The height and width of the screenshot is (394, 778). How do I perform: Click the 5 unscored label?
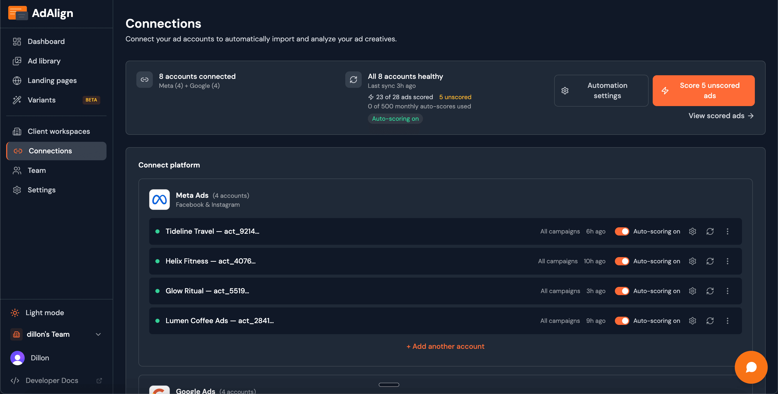coord(455,97)
